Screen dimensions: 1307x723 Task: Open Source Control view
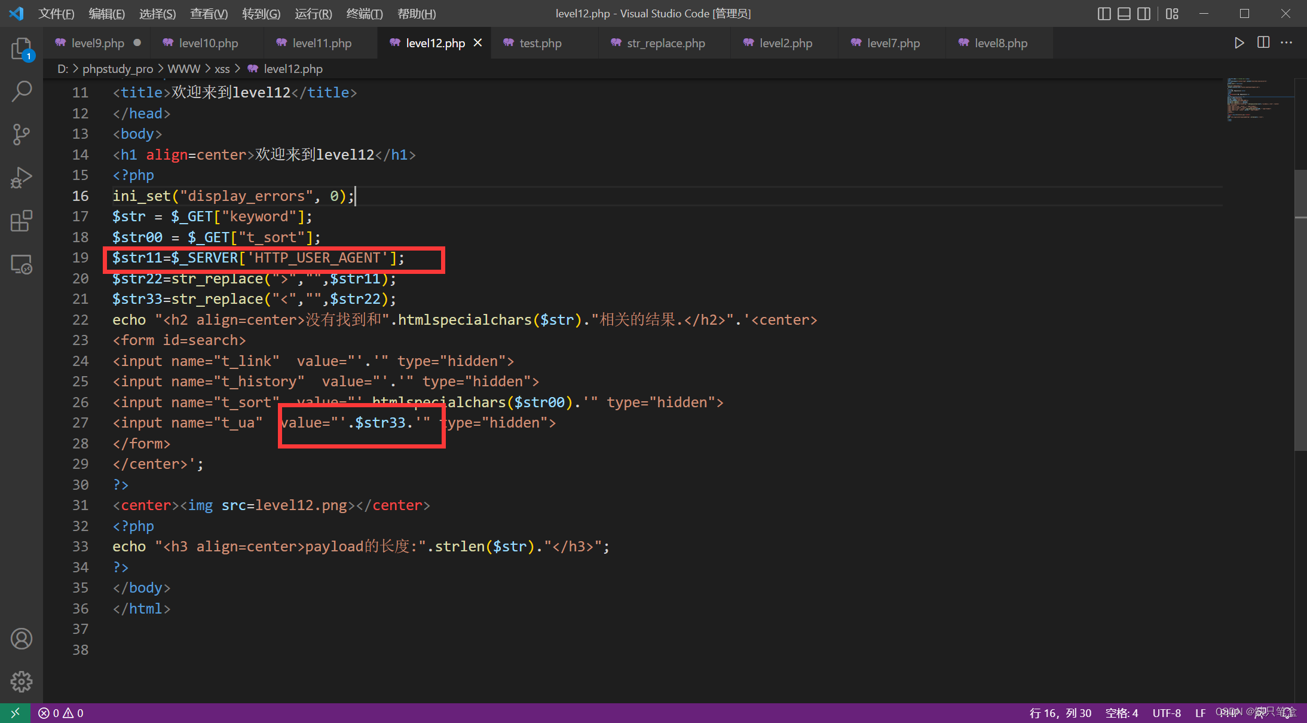coord(22,135)
